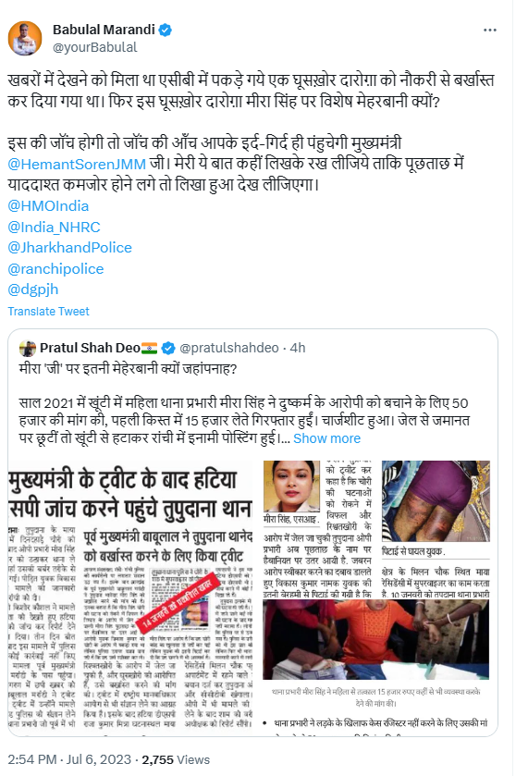Image resolution: width=516 pixels, height=776 pixels.
Task: Click the blue verified badge beside Babulal Marandi
Action: pyautogui.click(x=166, y=31)
